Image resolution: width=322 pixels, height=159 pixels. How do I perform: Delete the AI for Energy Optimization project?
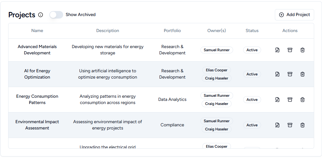pos(303,74)
